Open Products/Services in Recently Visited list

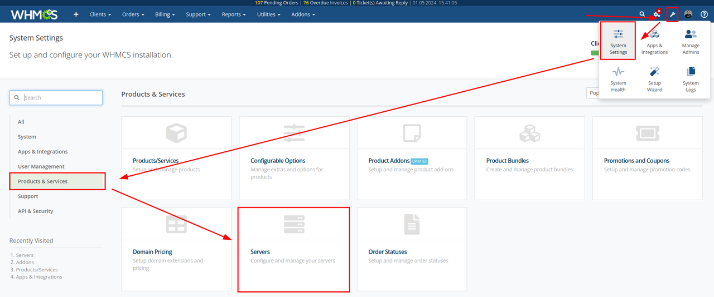pyautogui.click(x=37, y=270)
